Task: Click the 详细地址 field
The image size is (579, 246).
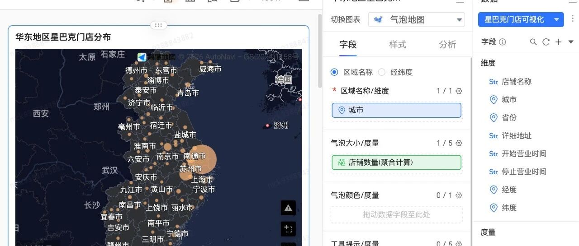Action: point(517,136)
